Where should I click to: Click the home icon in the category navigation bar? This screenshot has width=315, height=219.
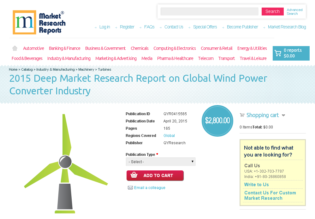(x=15, y=48)
